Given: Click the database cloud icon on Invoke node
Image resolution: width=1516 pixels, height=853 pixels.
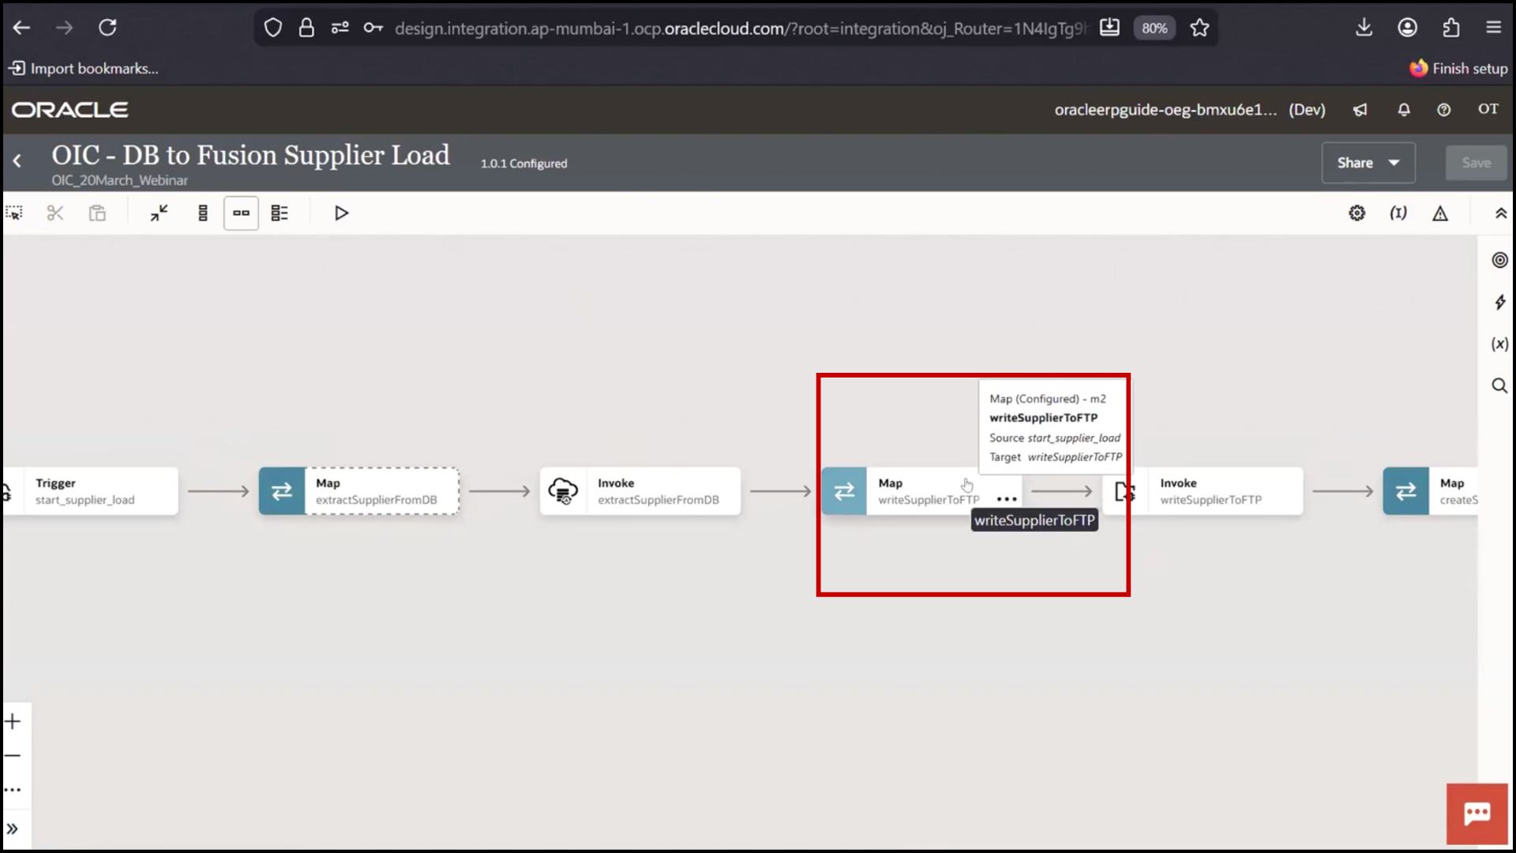Looking at the screenshot, I should pos(563,491).
